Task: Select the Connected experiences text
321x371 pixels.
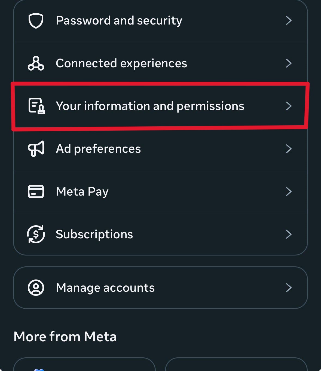Action: point(121,63)
